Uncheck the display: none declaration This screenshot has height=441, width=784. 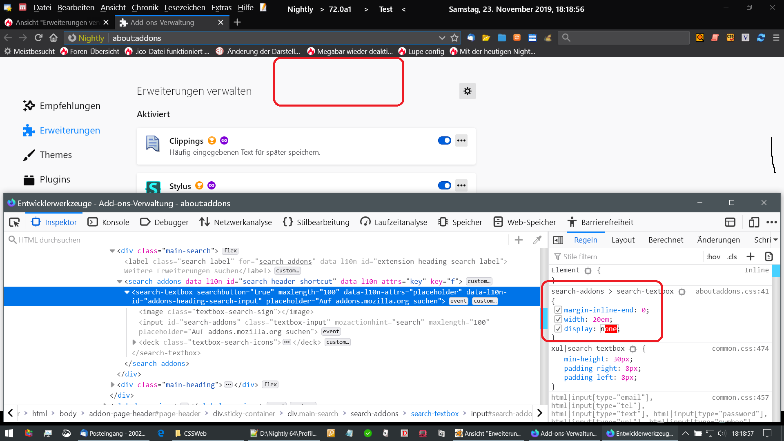558,329
